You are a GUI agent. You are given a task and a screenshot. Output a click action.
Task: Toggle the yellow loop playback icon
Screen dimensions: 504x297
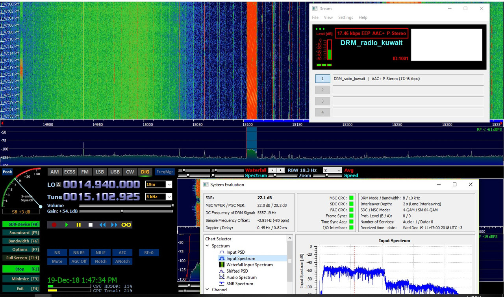coord(126,225)
